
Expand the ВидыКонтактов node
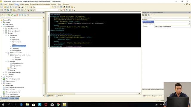coord(4,29)
